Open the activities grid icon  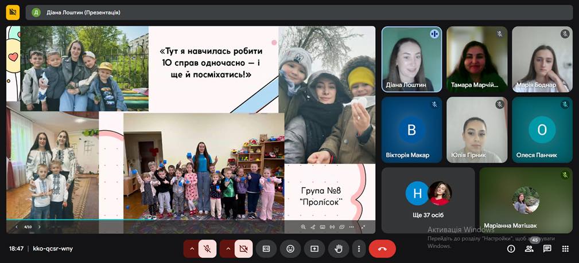565,249
